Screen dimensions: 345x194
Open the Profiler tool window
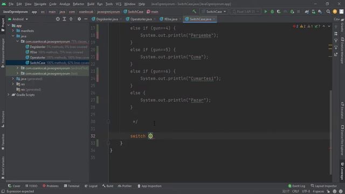click(x=125, y=186)
